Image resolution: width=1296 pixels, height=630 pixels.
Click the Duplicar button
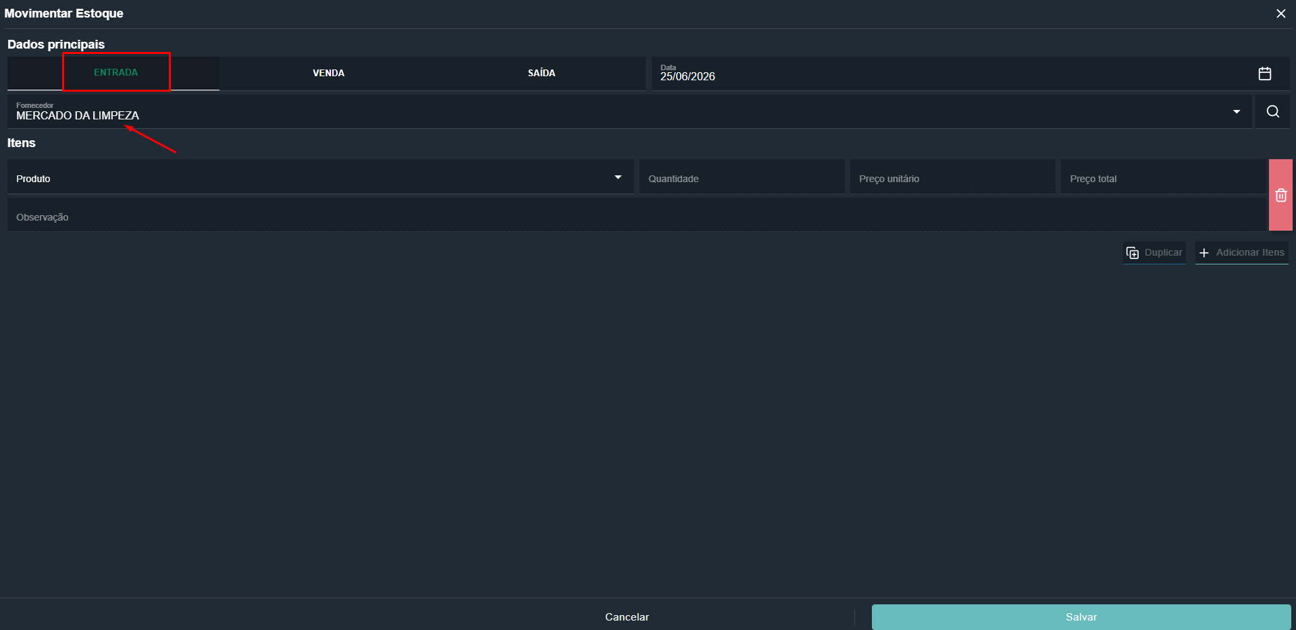[x=1154, y=252]
